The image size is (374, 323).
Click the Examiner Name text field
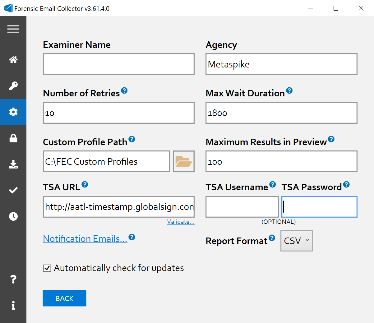pyautogui.click(x=119, y=64)
